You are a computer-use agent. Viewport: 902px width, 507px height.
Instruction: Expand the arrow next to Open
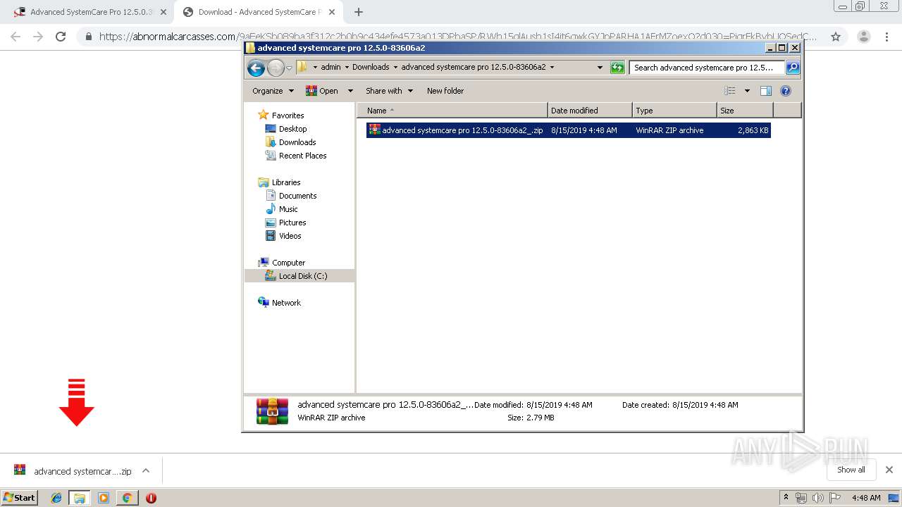click(350, 91)
